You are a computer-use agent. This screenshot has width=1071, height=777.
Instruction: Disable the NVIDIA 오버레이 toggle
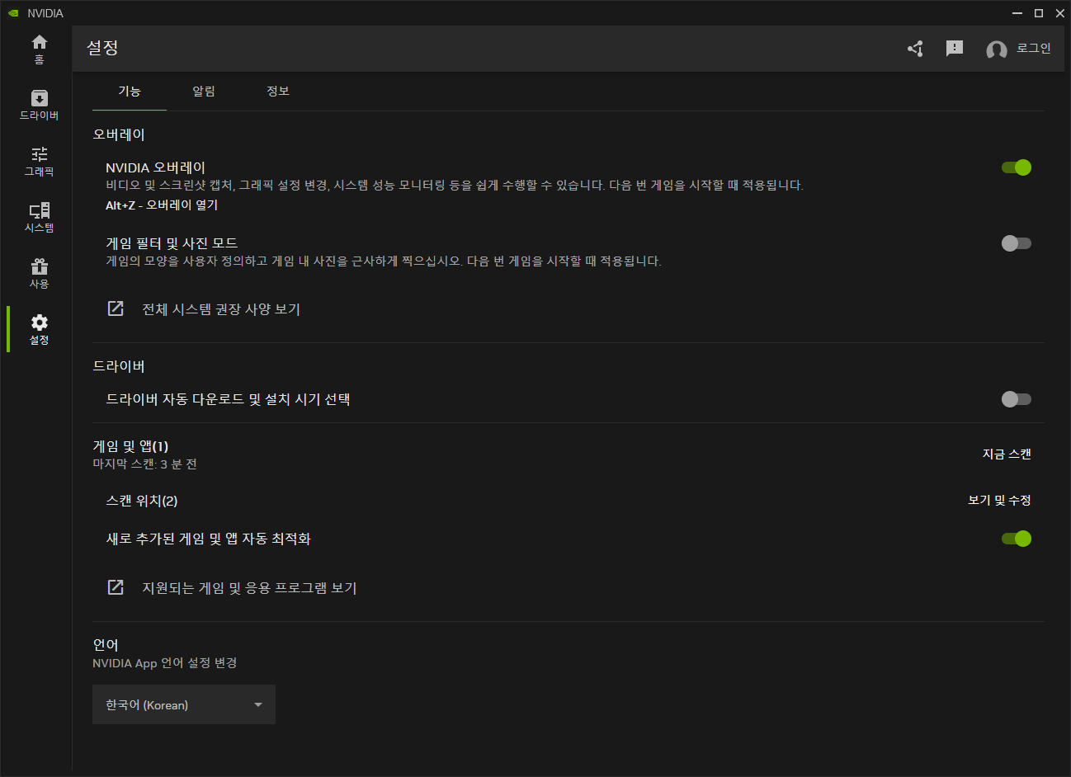tap(1017, 167)
